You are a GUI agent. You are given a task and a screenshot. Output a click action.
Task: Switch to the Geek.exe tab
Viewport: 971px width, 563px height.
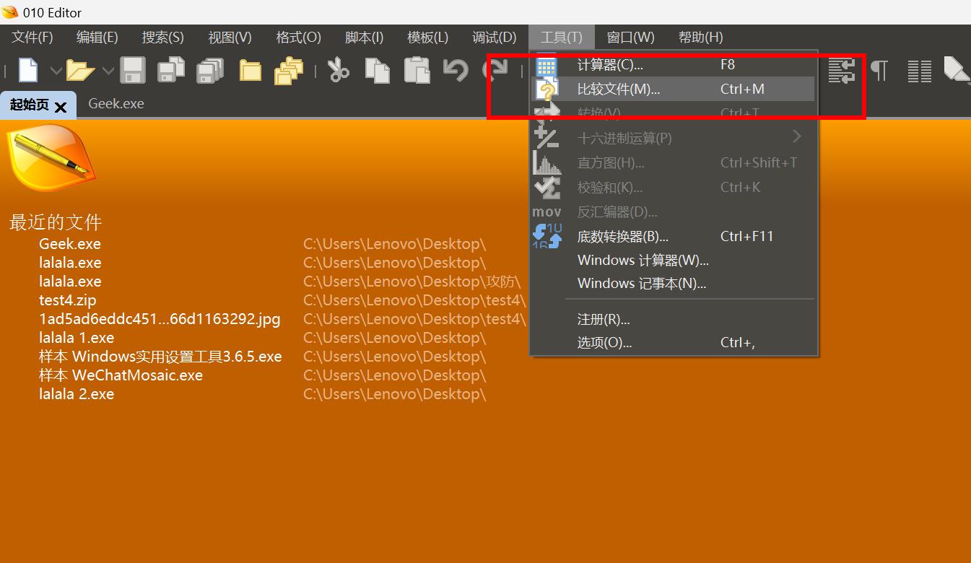pyautogui.click(x=116, y=104)
